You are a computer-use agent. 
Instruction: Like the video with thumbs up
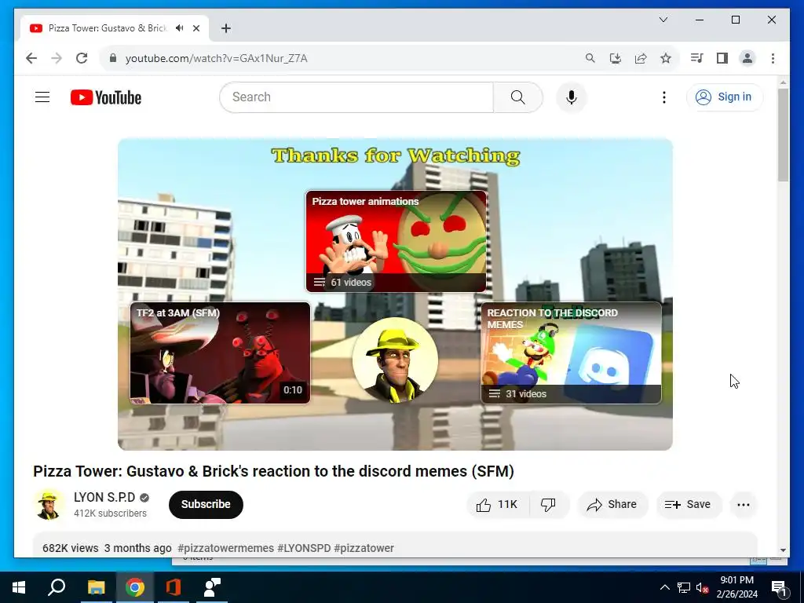(x=497, y=505)
